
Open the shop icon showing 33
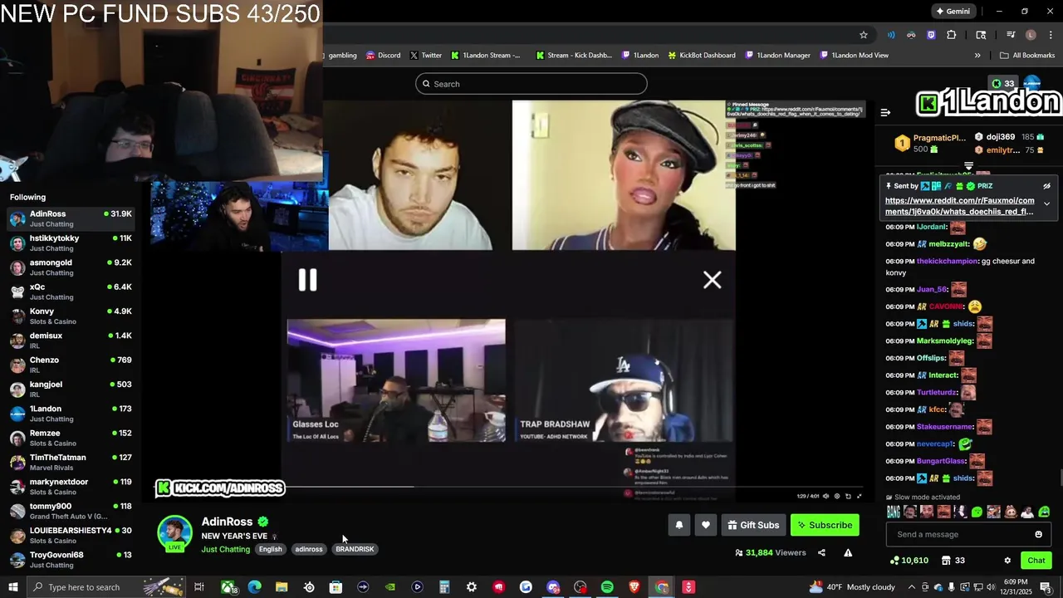tap(953, 561)
